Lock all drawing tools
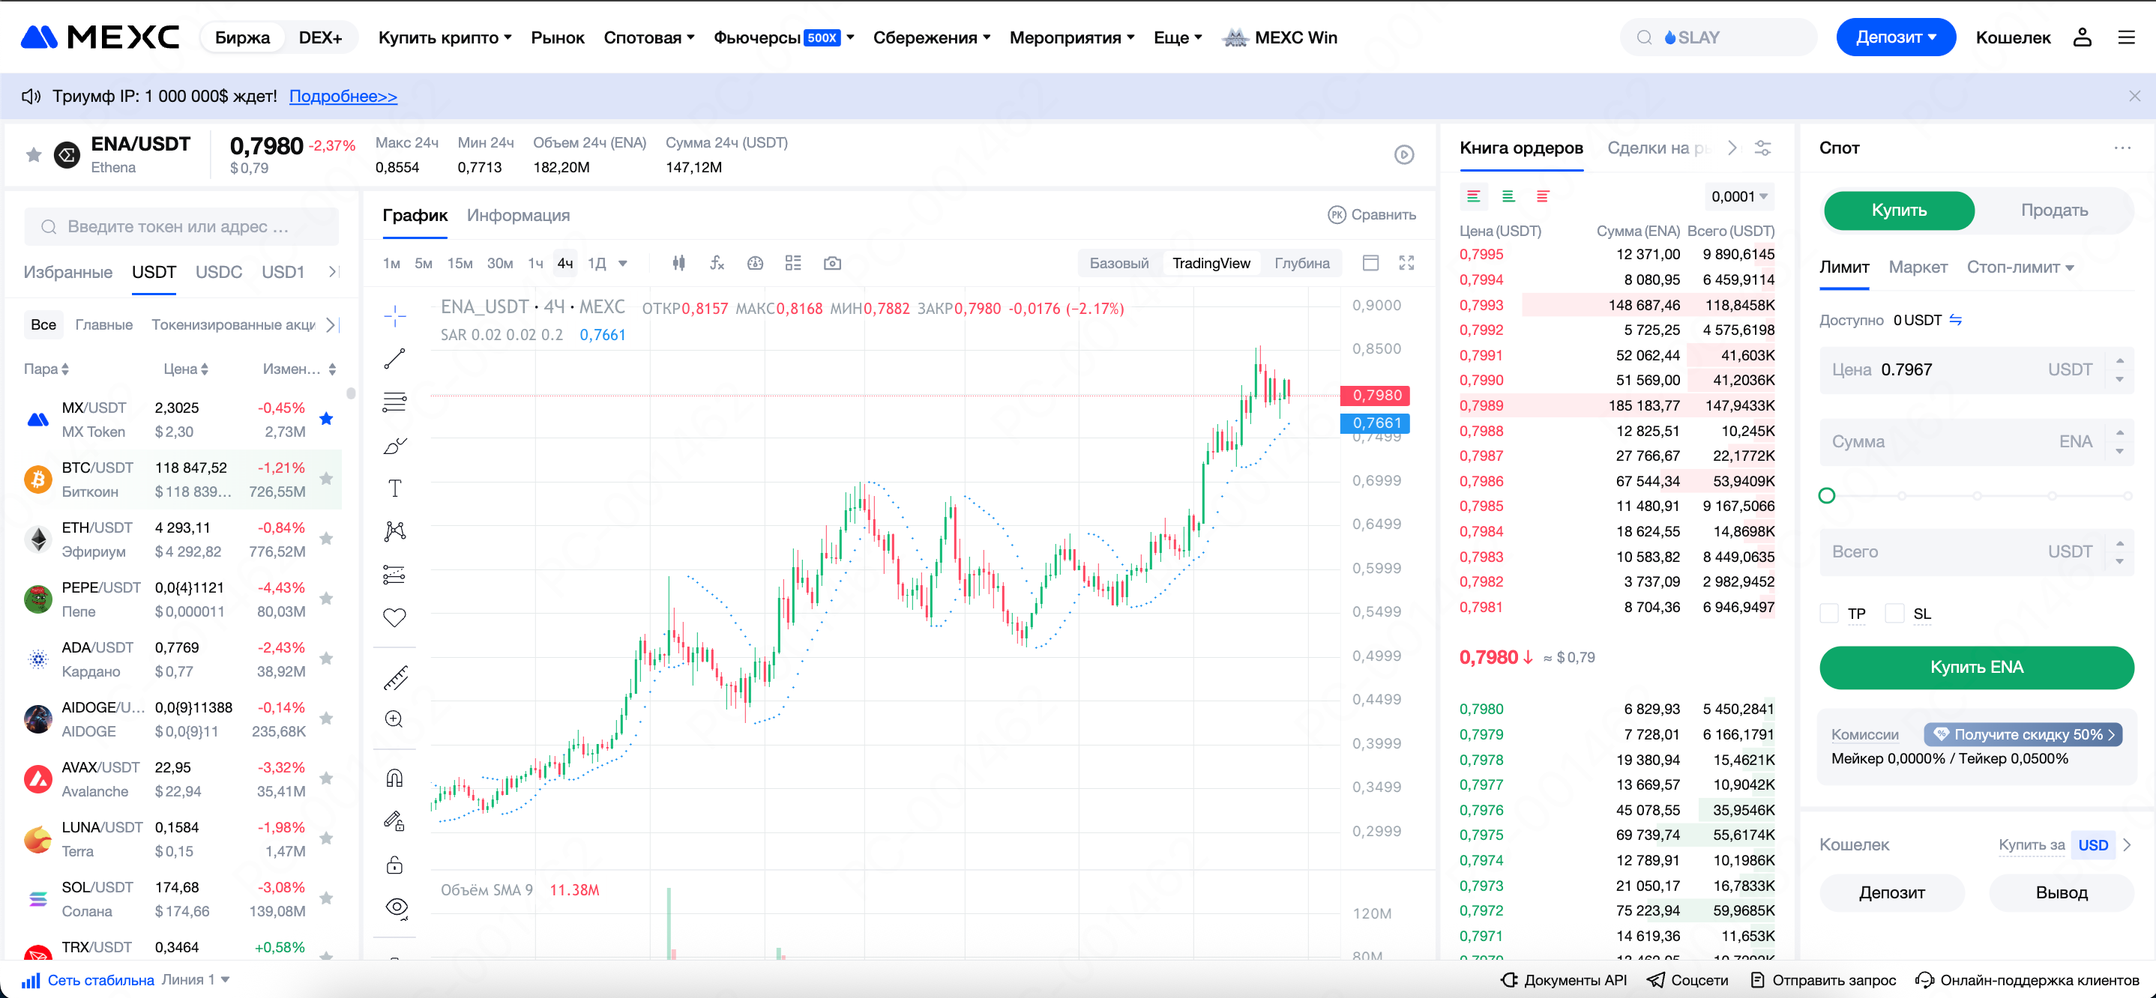The image size is (2156, 998). point(394,865)
